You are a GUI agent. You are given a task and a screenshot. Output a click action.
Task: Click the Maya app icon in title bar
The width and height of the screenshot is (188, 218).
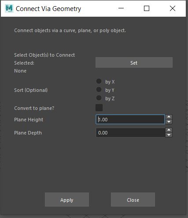coord(9,8)
